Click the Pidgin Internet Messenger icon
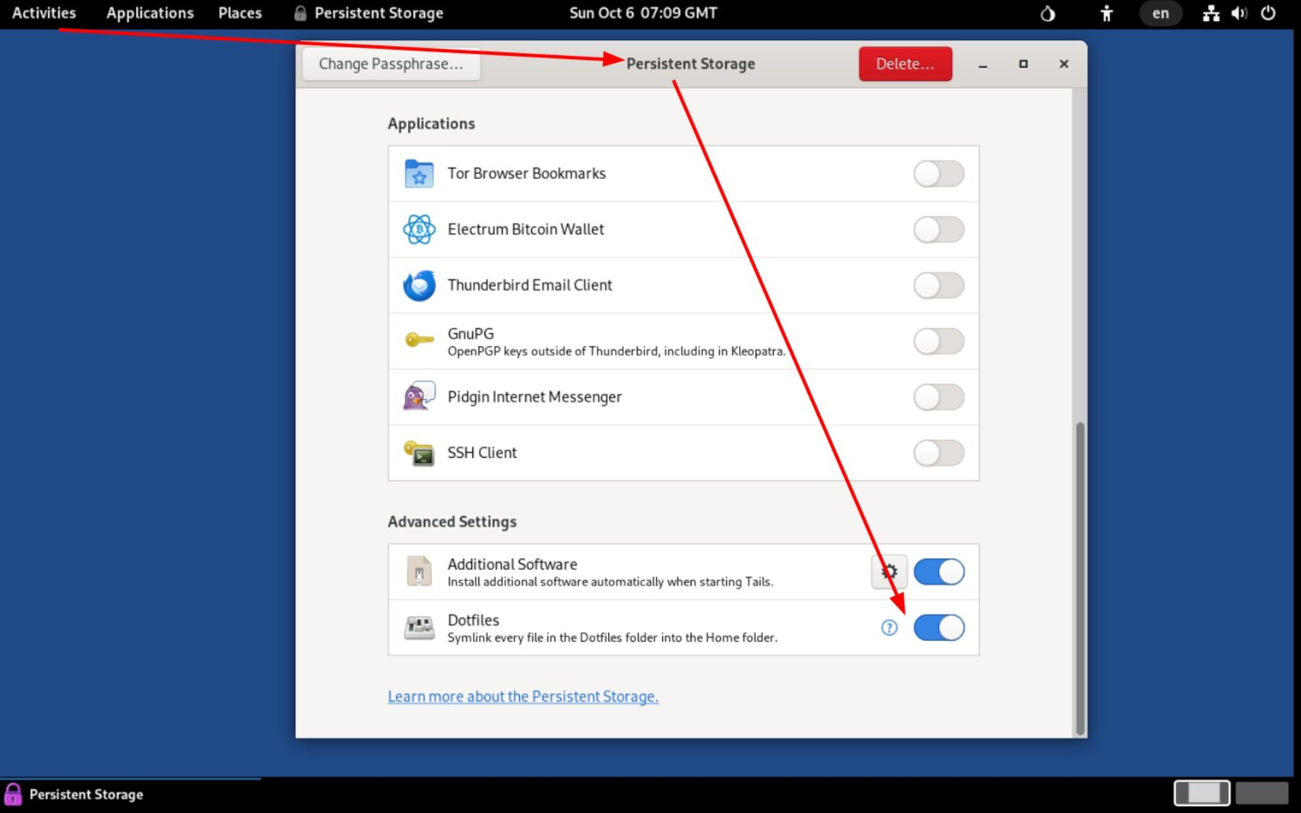1301x813 pixels. 419,397
